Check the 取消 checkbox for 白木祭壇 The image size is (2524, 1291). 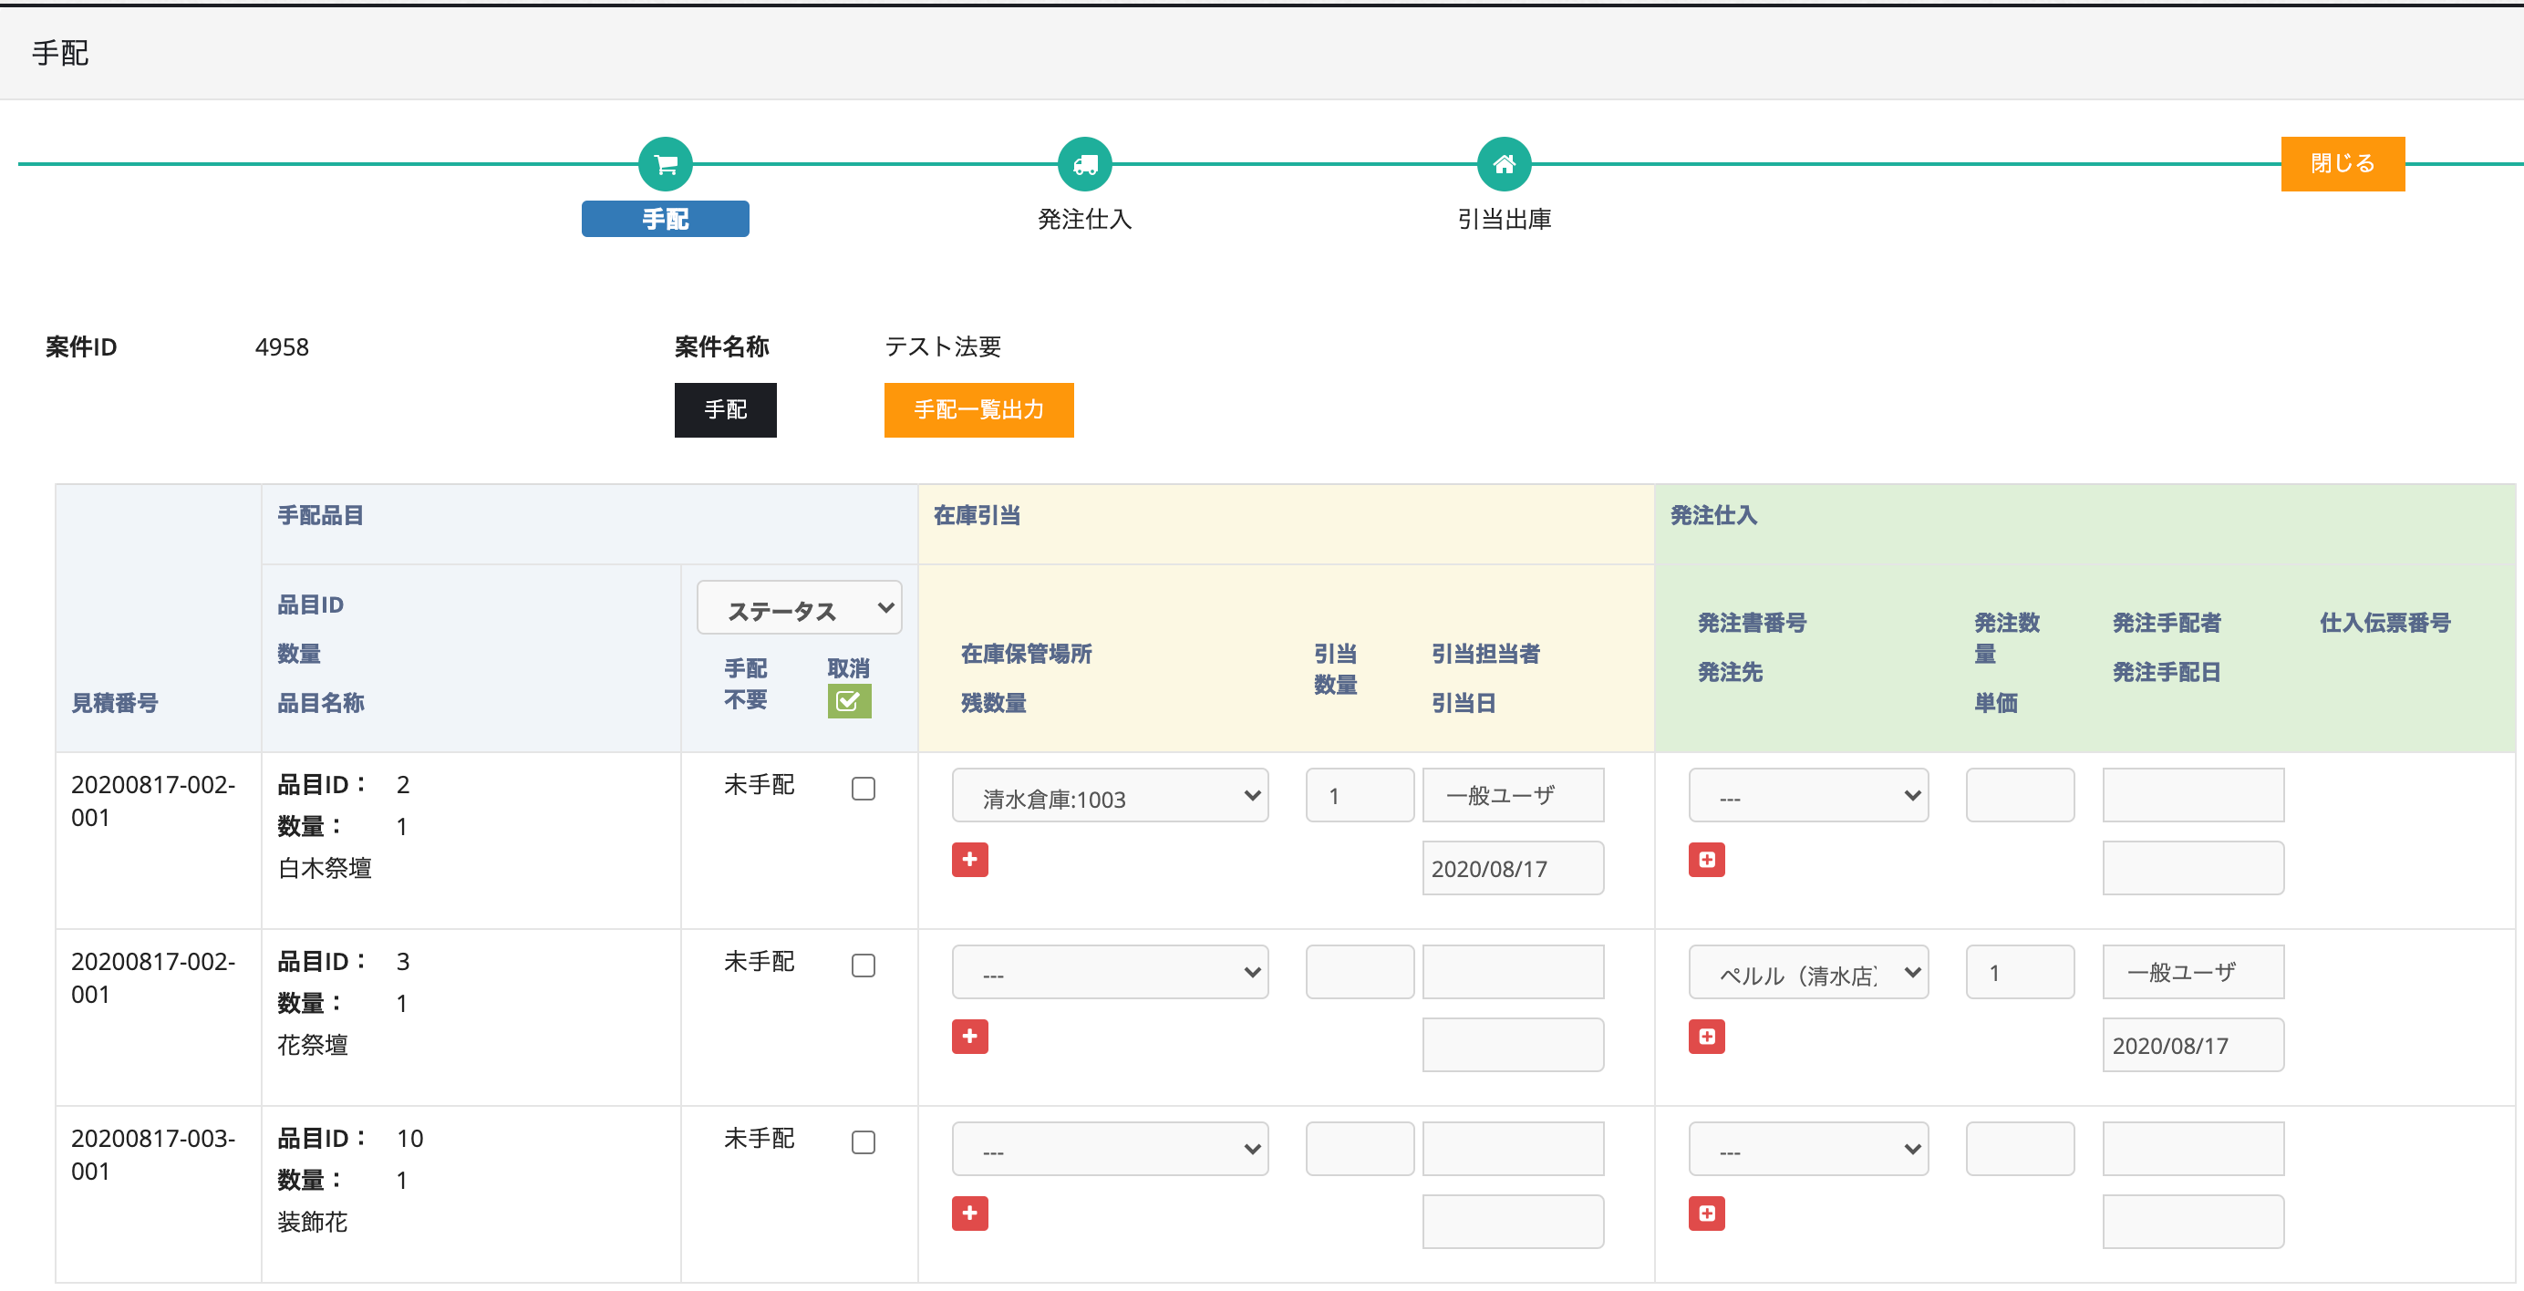[864, 790]
